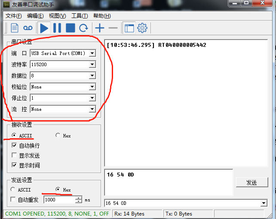Uncheck the 自动换行 checkbox
The width and height of the screenshot is (276, 219).
[x=14, y=146]
